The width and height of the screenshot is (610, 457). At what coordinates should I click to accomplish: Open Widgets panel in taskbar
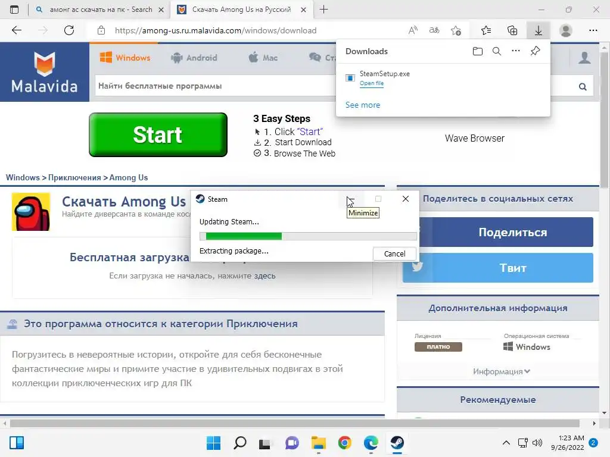pos(17,443)
